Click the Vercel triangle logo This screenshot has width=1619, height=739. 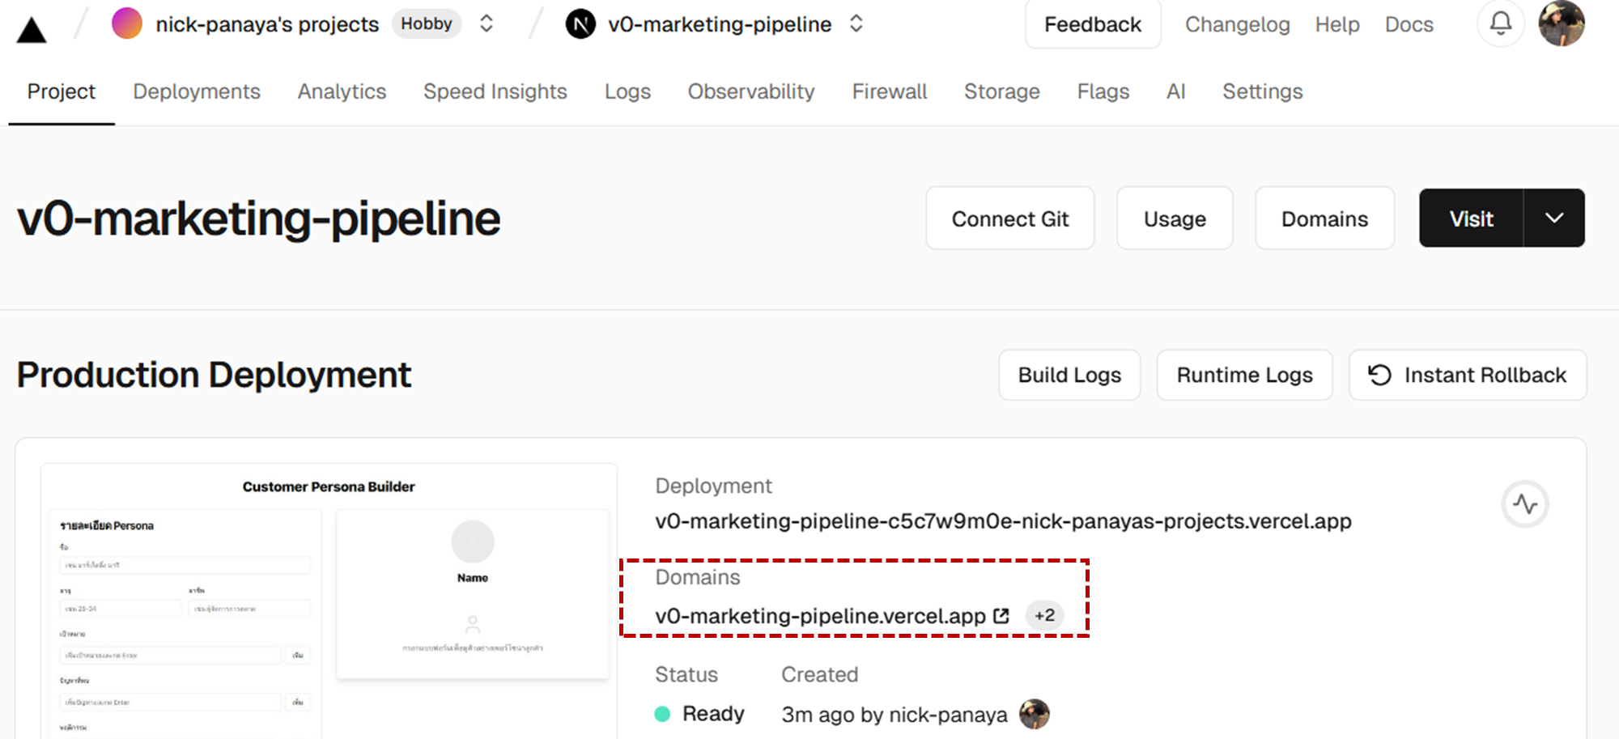32,30
